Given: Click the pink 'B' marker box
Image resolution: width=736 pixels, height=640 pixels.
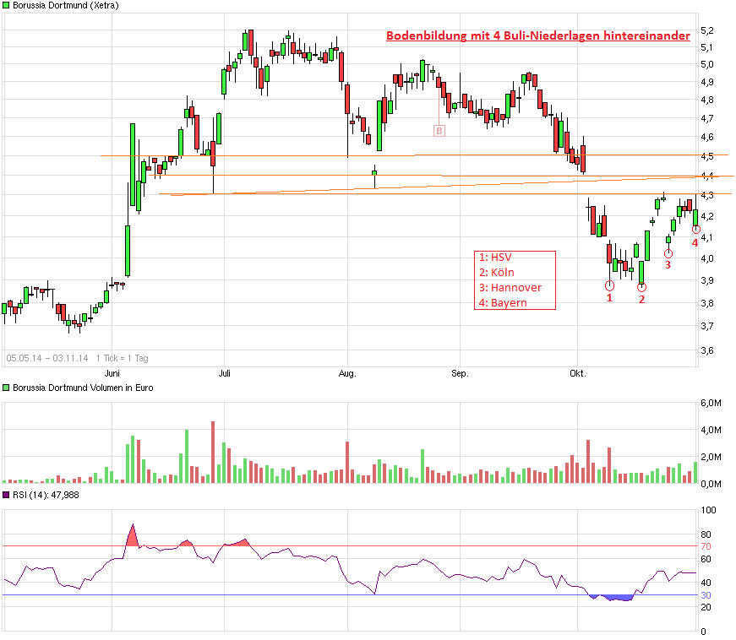Looking at the screenshot, I should [439, 130].
